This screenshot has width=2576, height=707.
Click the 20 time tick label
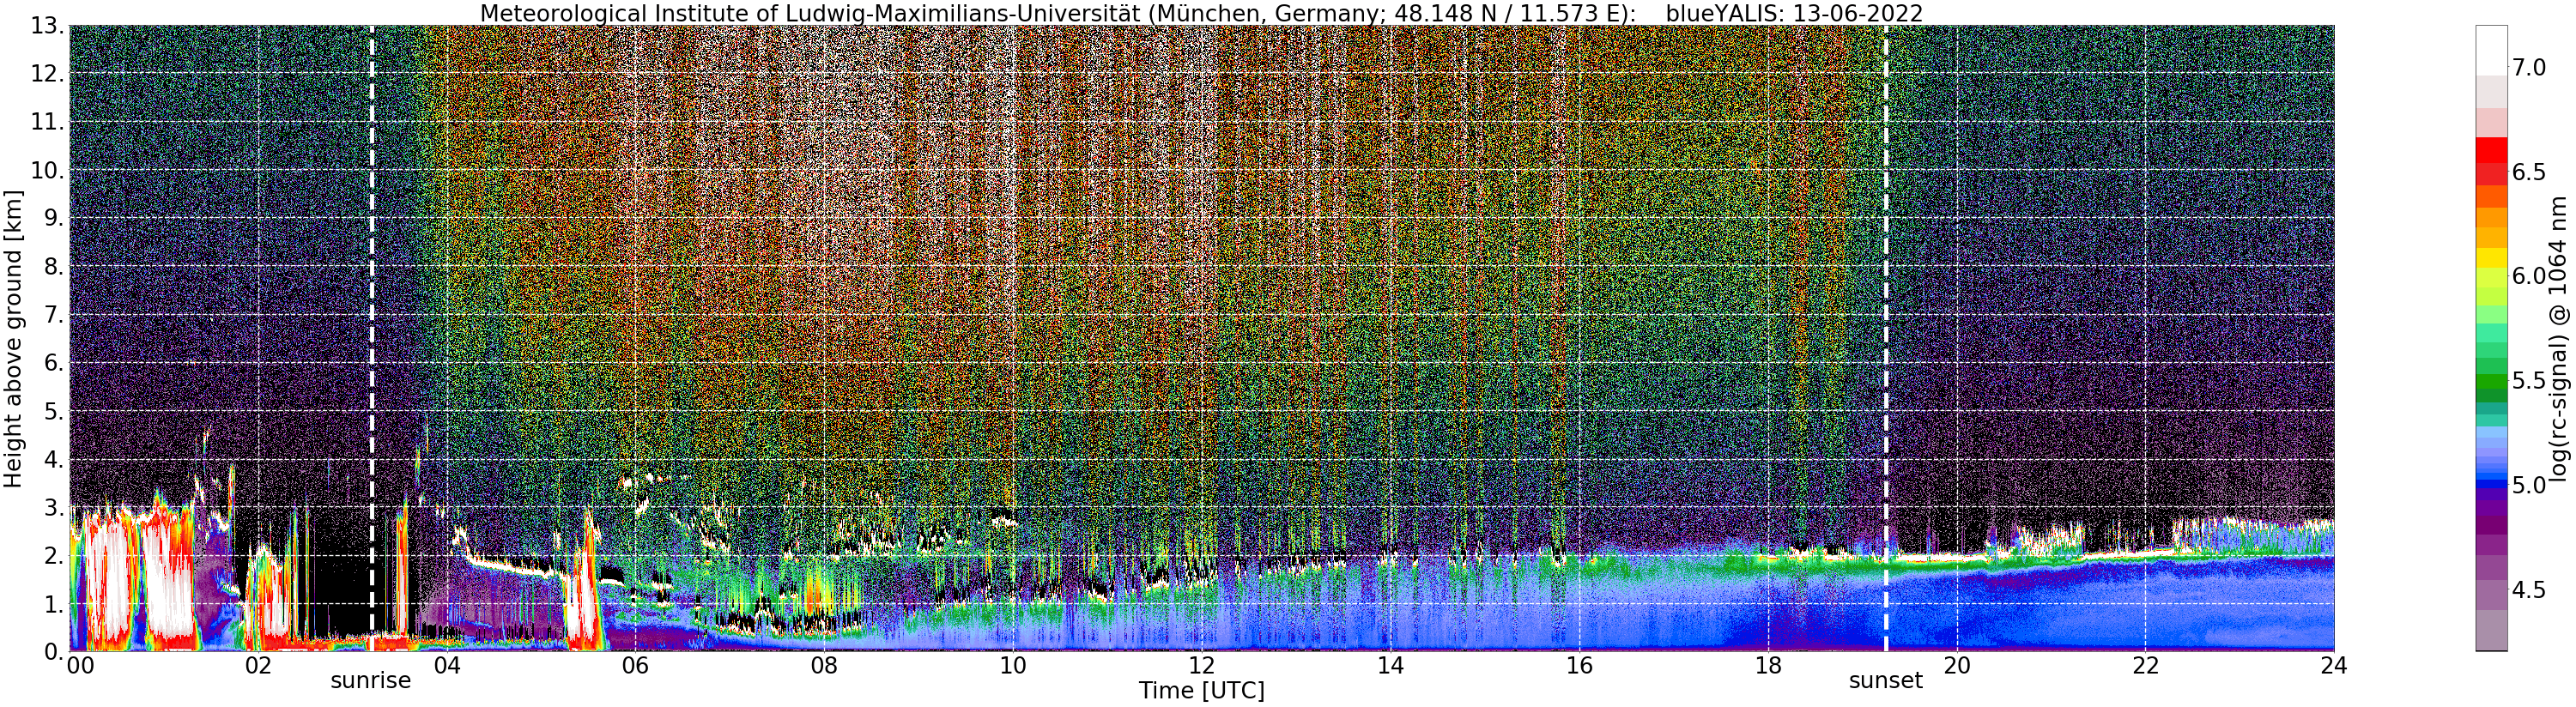(1956, 665)
